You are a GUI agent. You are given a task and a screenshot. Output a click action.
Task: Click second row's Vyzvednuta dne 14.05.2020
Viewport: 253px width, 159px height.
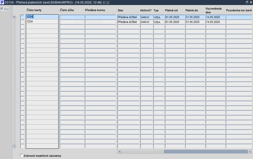tap(215, 22)
